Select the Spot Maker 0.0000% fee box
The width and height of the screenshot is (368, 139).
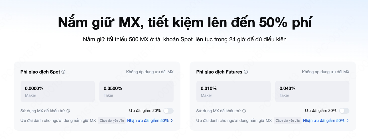coord(57,91)
